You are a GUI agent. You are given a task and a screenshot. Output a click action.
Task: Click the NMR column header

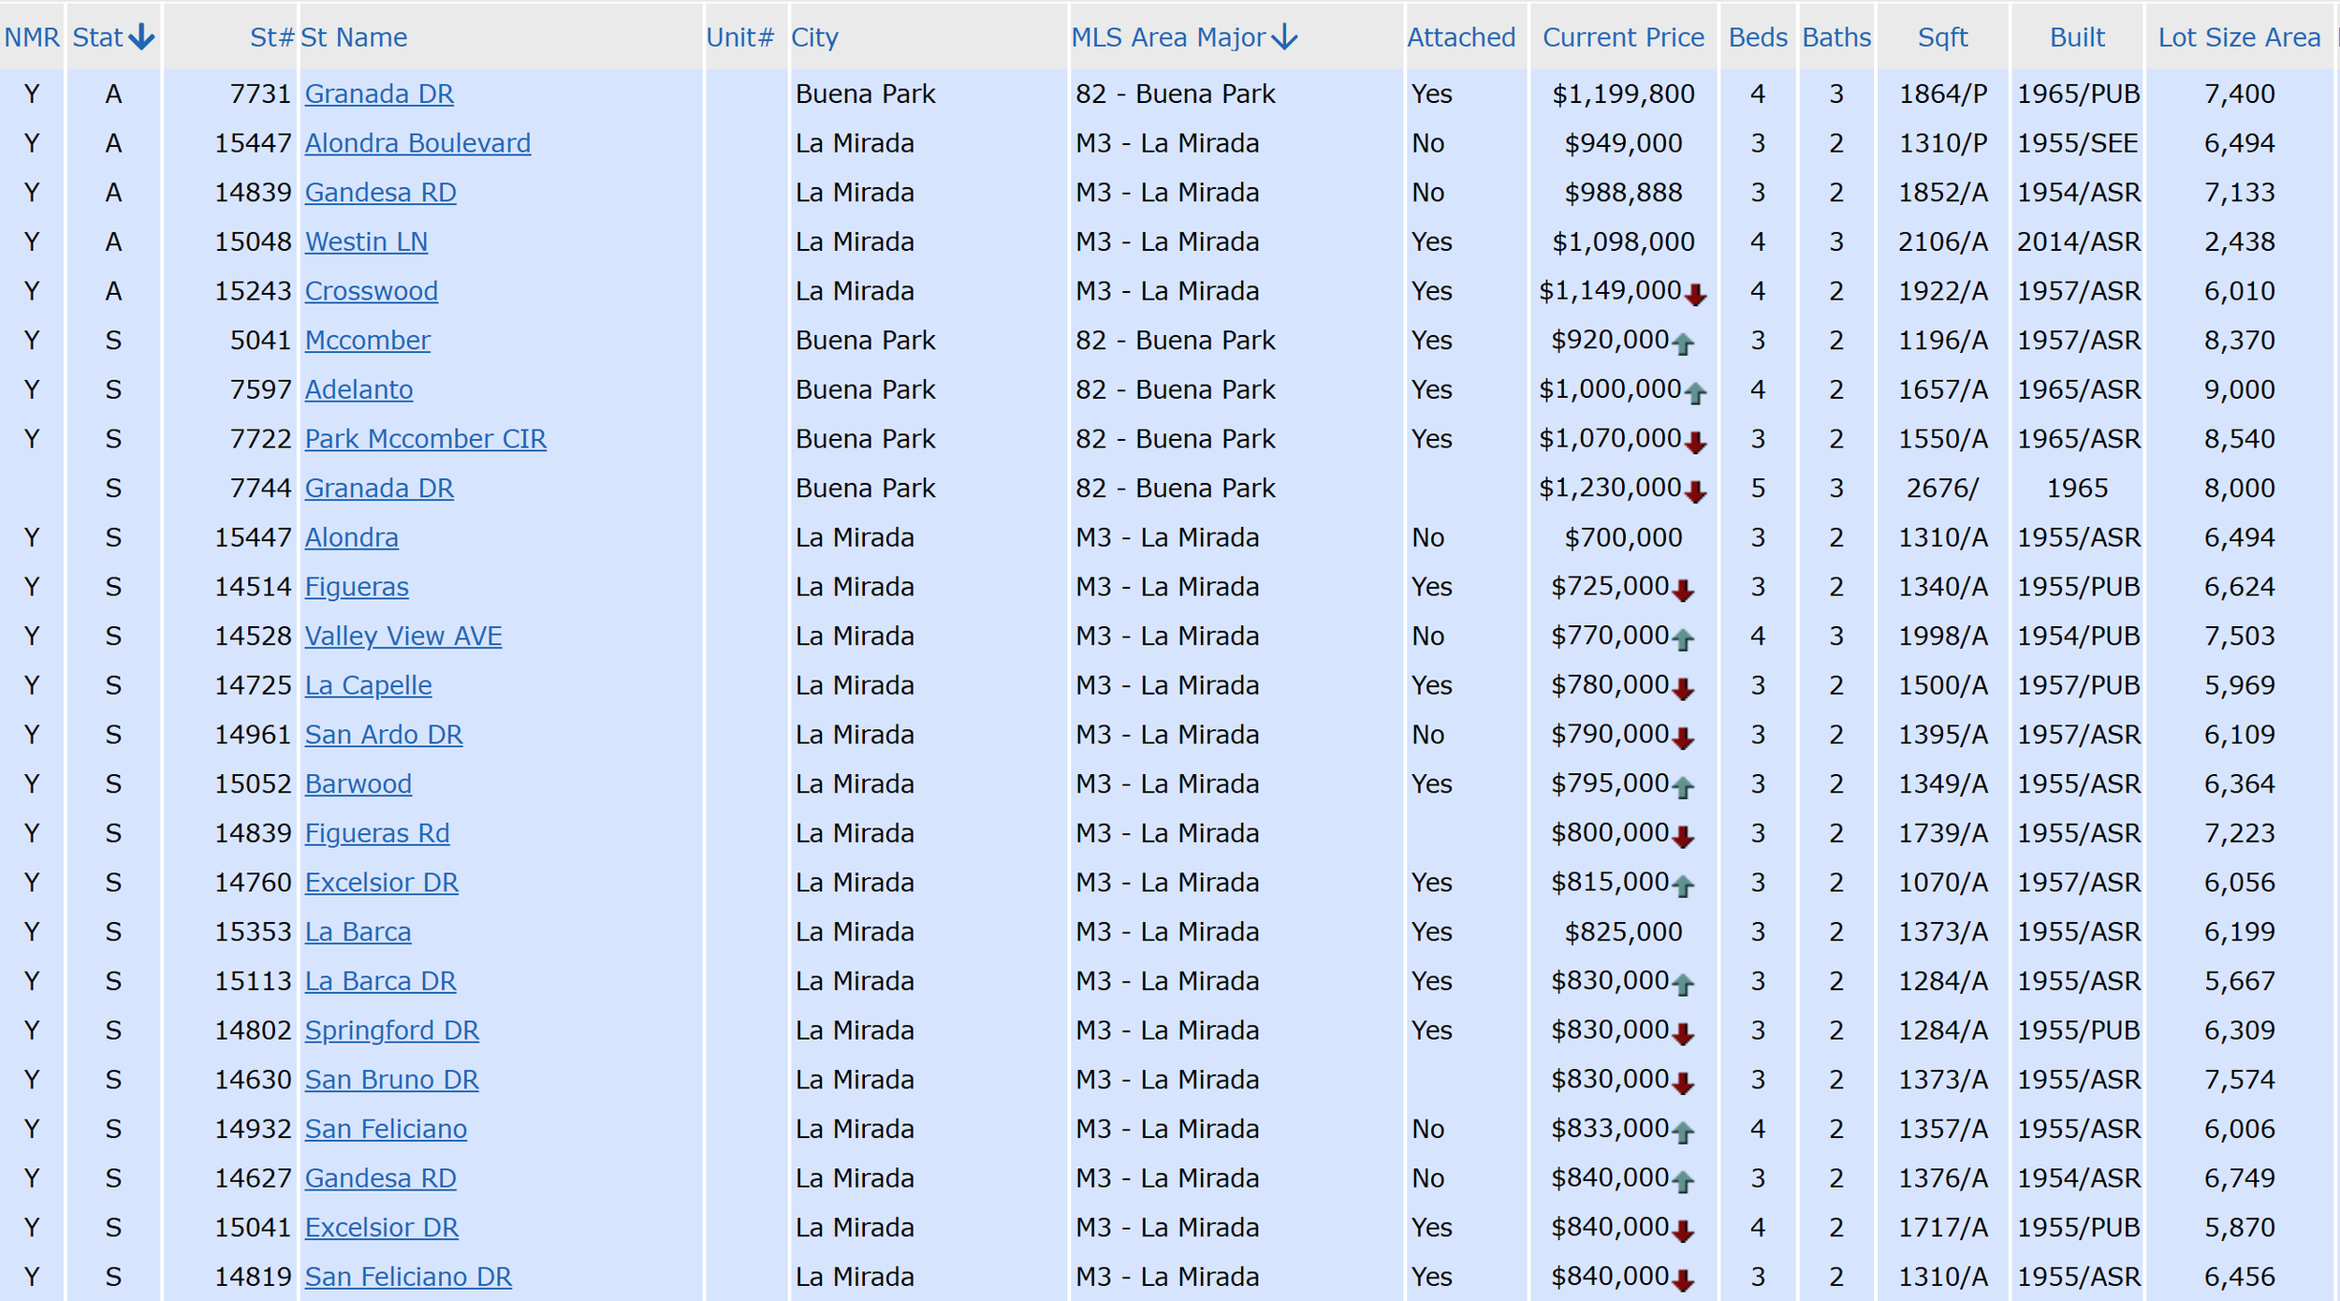coord(32,37)
